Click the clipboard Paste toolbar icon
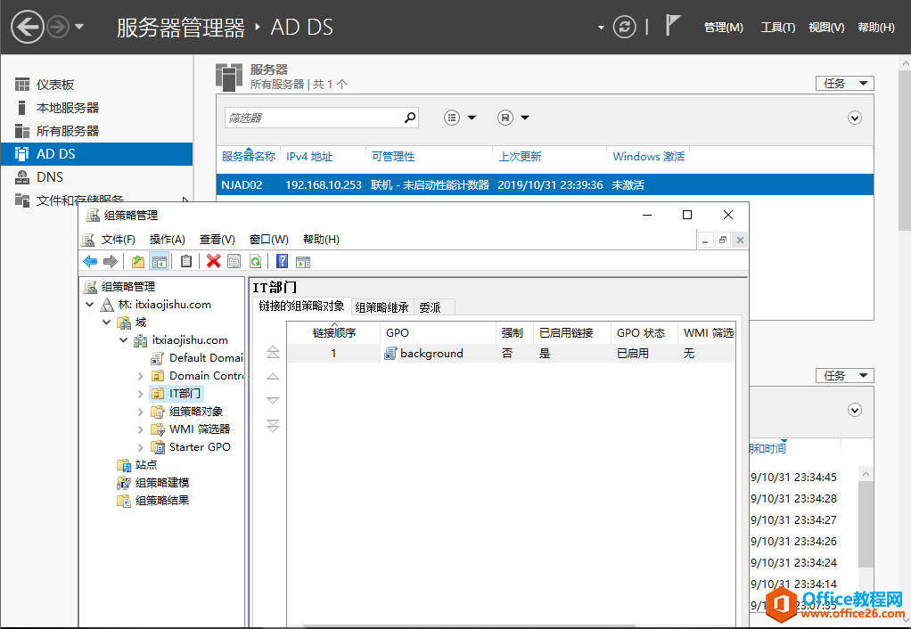 point(186,261)
